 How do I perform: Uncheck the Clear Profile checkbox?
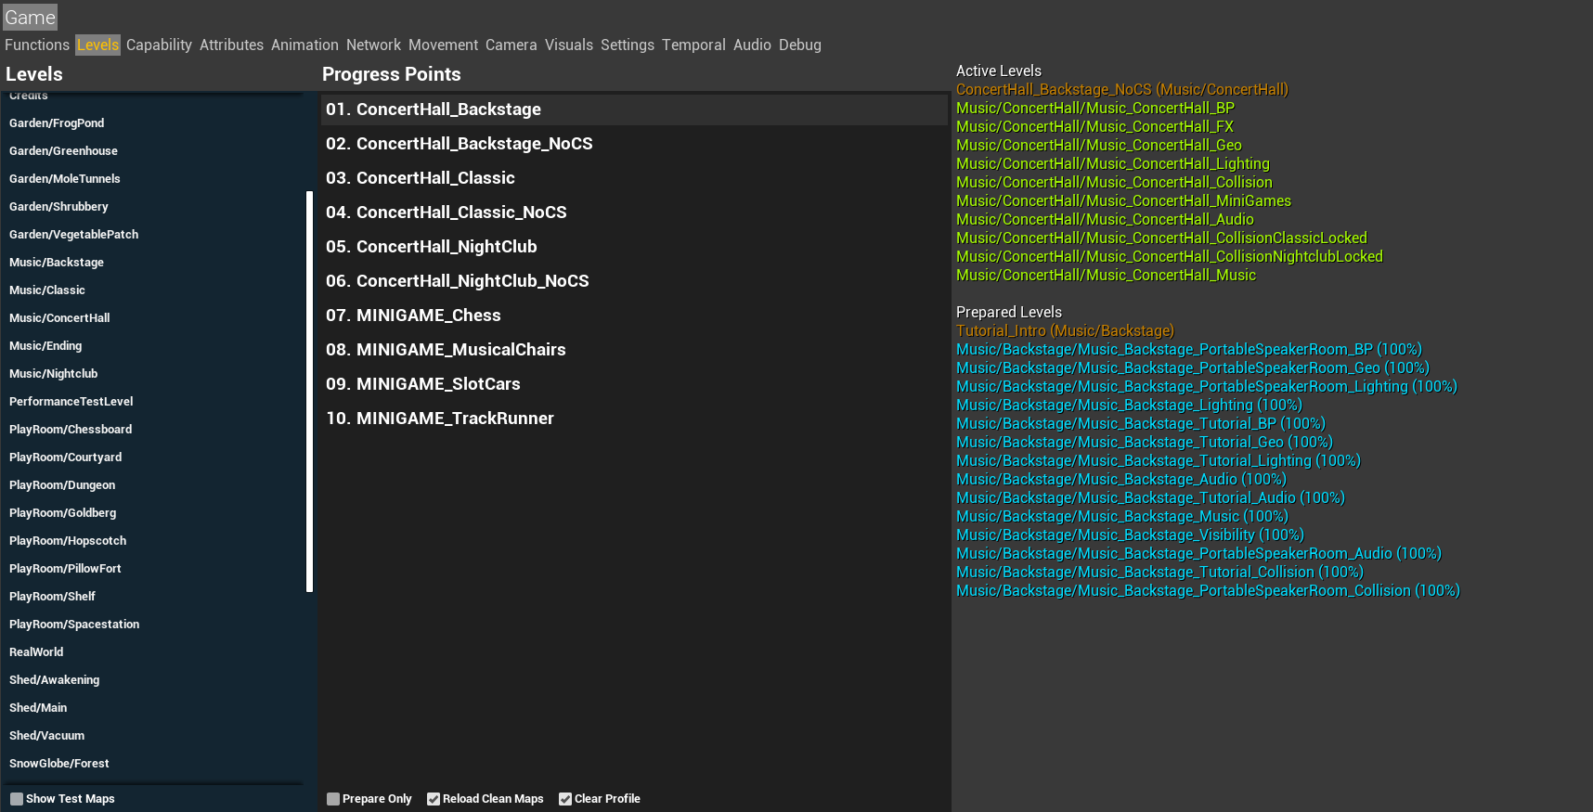click(x=565, y=799)
